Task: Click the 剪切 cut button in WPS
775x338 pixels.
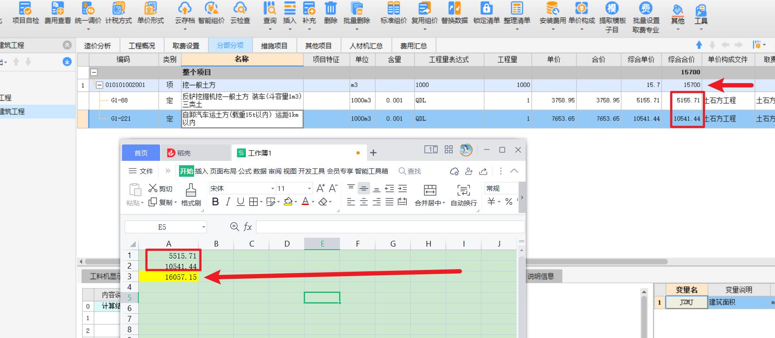Action: (160, 189)
